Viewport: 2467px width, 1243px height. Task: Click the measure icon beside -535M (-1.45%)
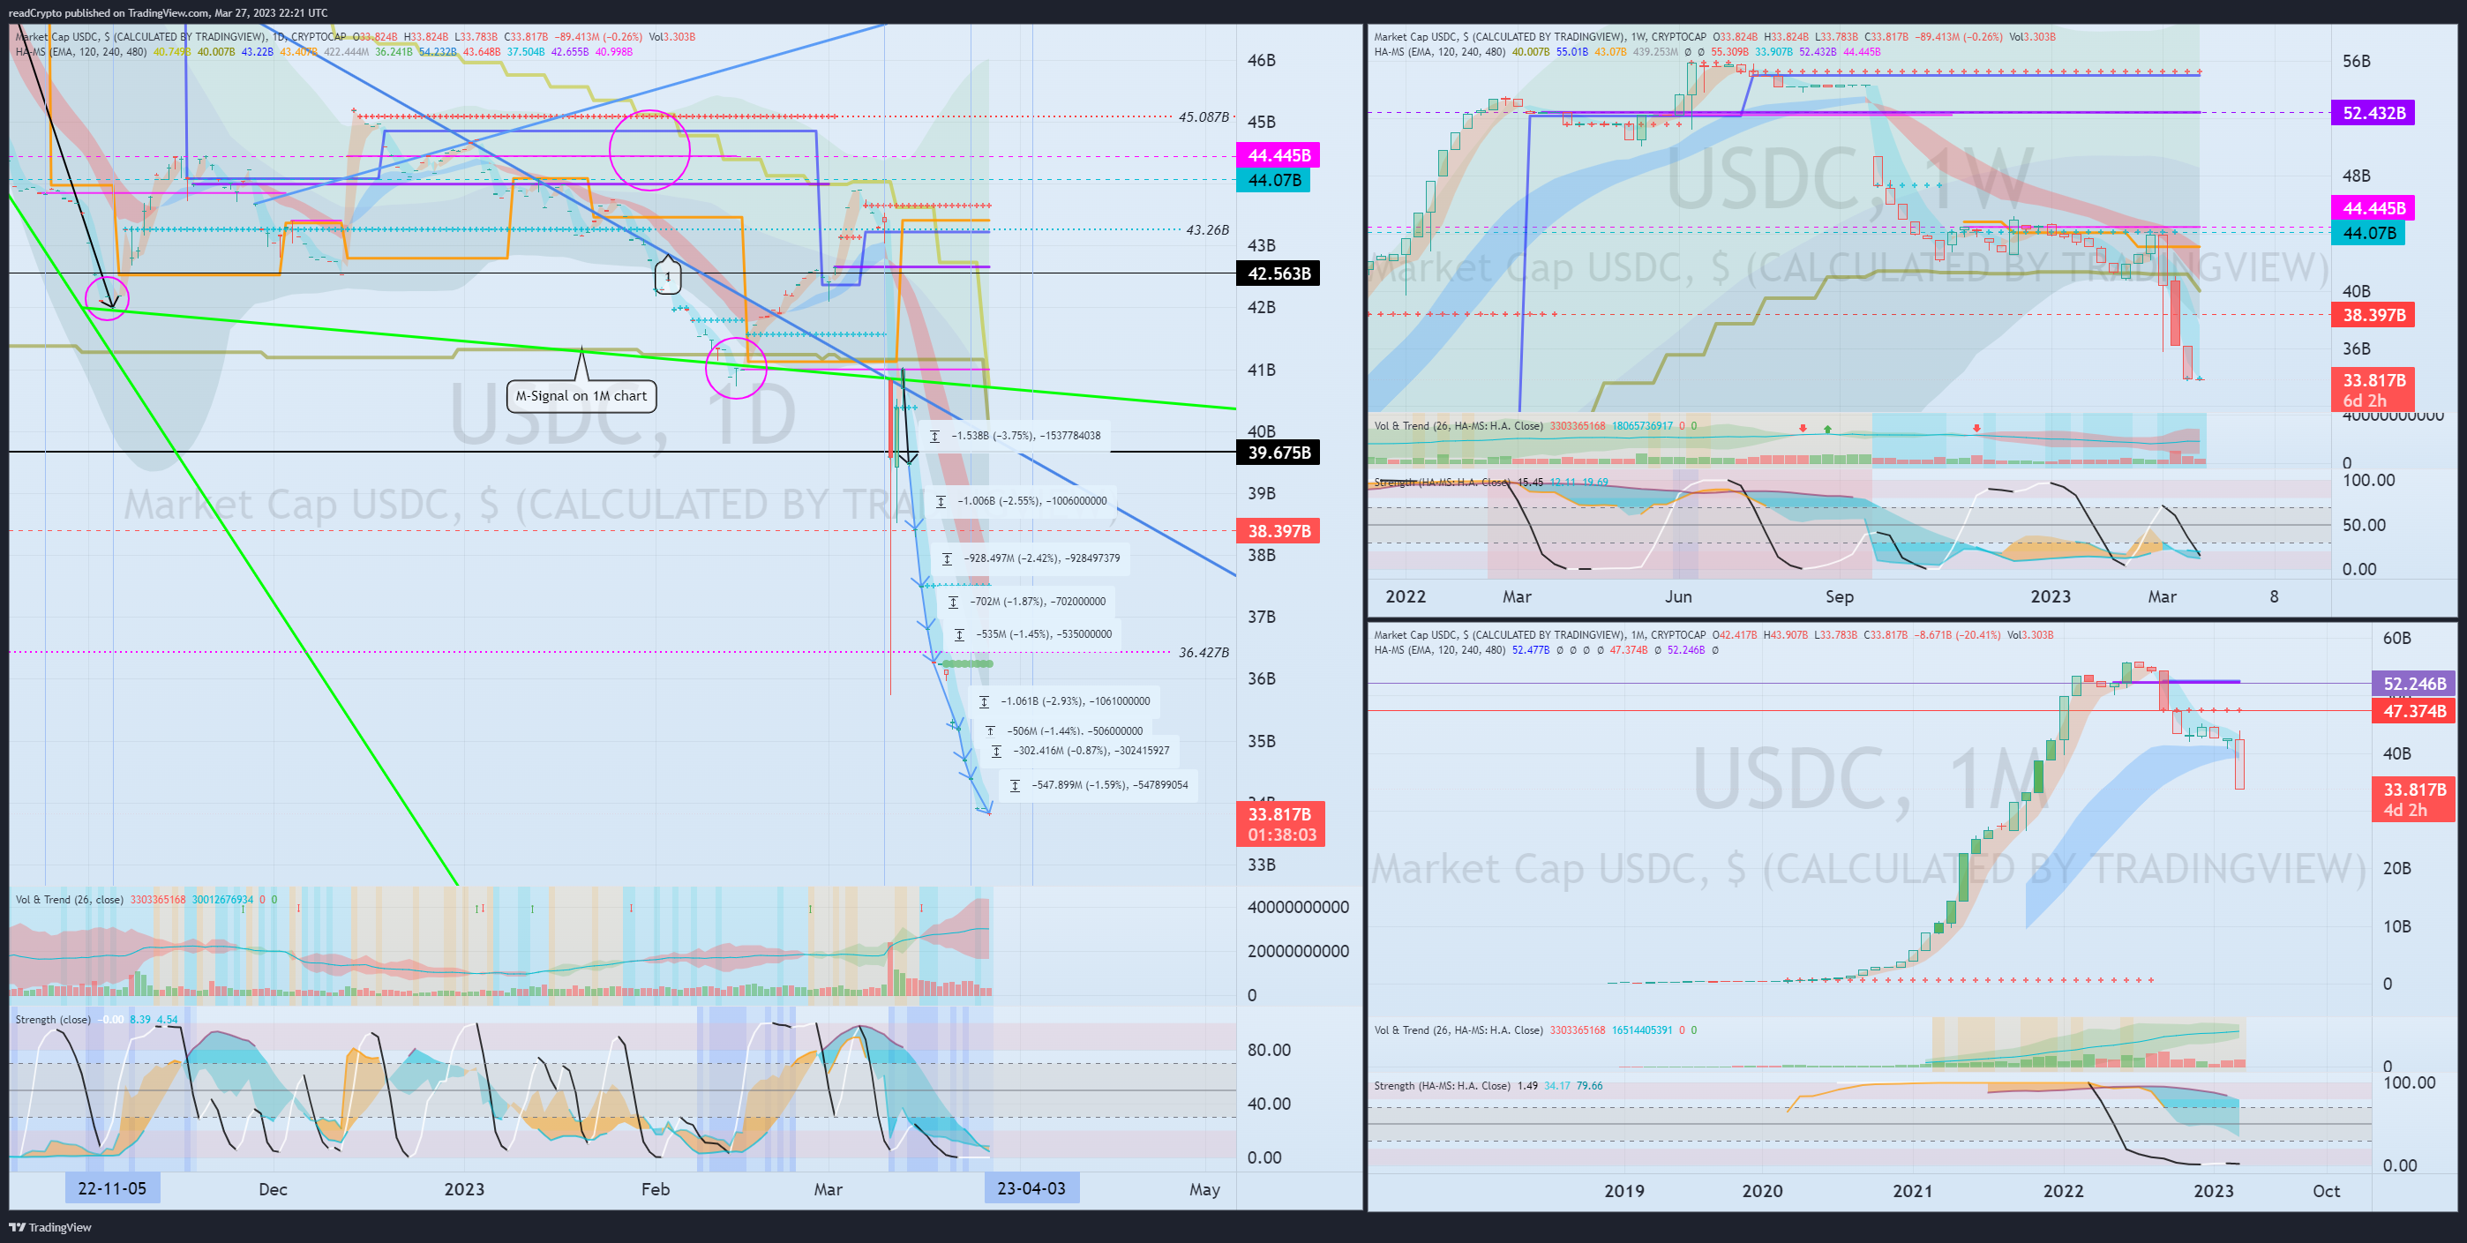pos(960,634)
